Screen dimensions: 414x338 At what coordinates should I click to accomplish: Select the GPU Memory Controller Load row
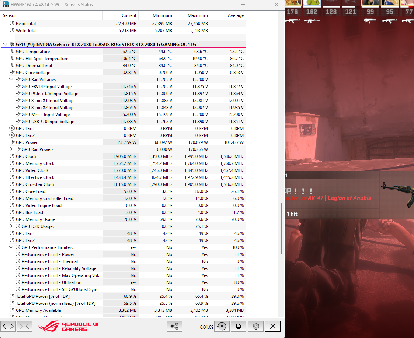123,198
